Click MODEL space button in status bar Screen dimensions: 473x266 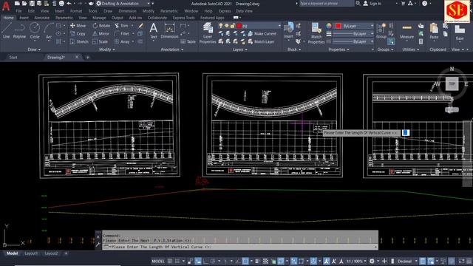pyautogui.click(x=158, y=261)
